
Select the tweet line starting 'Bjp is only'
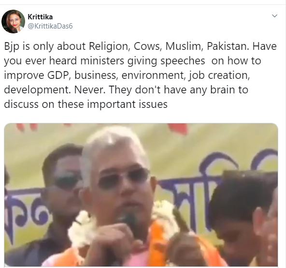point(140,46)
